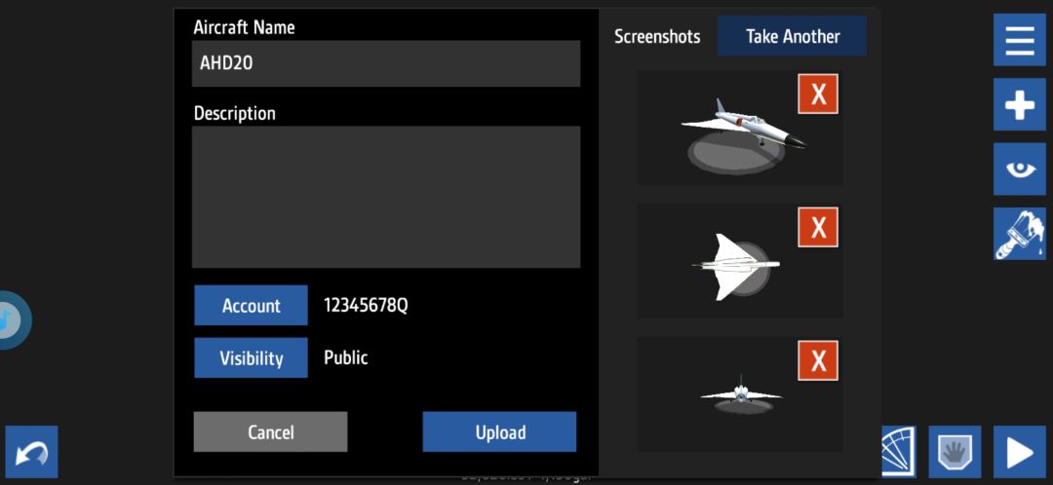Remove the first angled jet screenshot

click(818, 93)
